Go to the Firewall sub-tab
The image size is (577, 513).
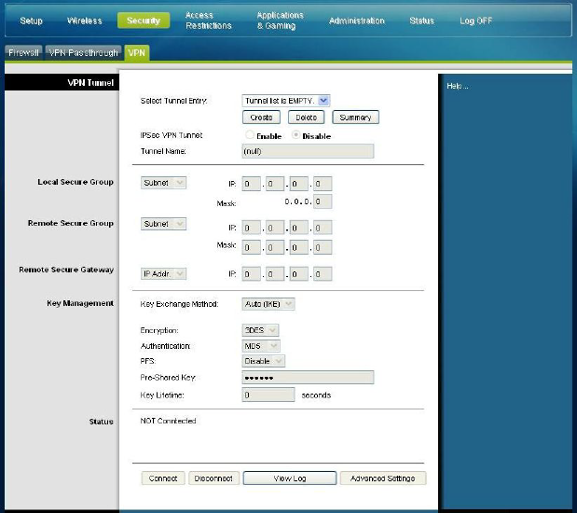pos(23,53)
